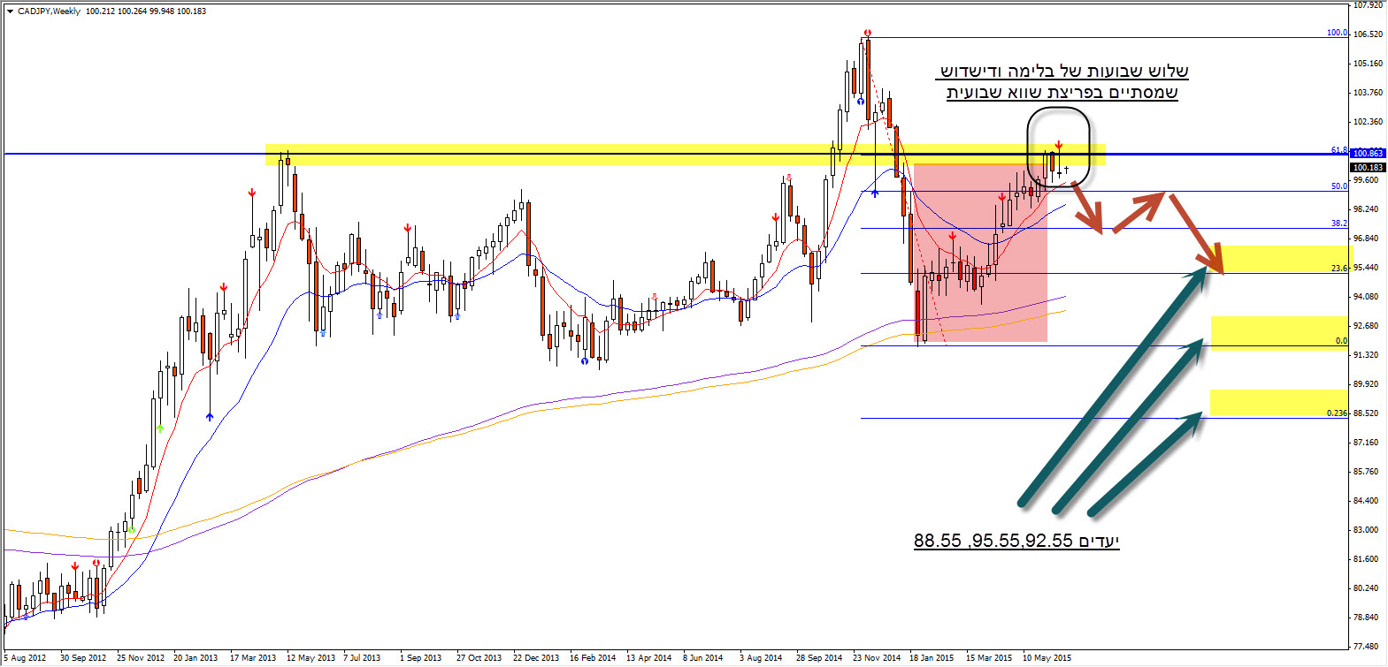Click the 23 Nov 2014 date on time axis

[x=877, y=658]
